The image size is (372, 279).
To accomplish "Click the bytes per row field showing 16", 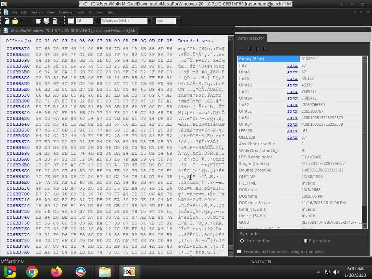I will pyautogui.click(x=84, y=21).
